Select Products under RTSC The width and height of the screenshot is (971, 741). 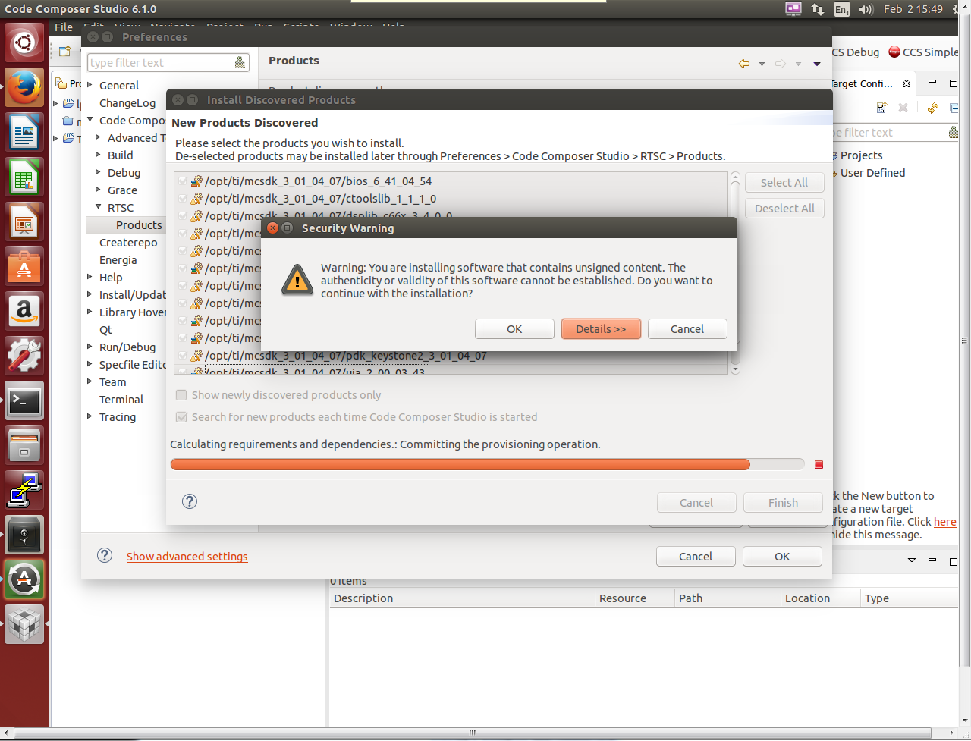click(x=139, y=224)
